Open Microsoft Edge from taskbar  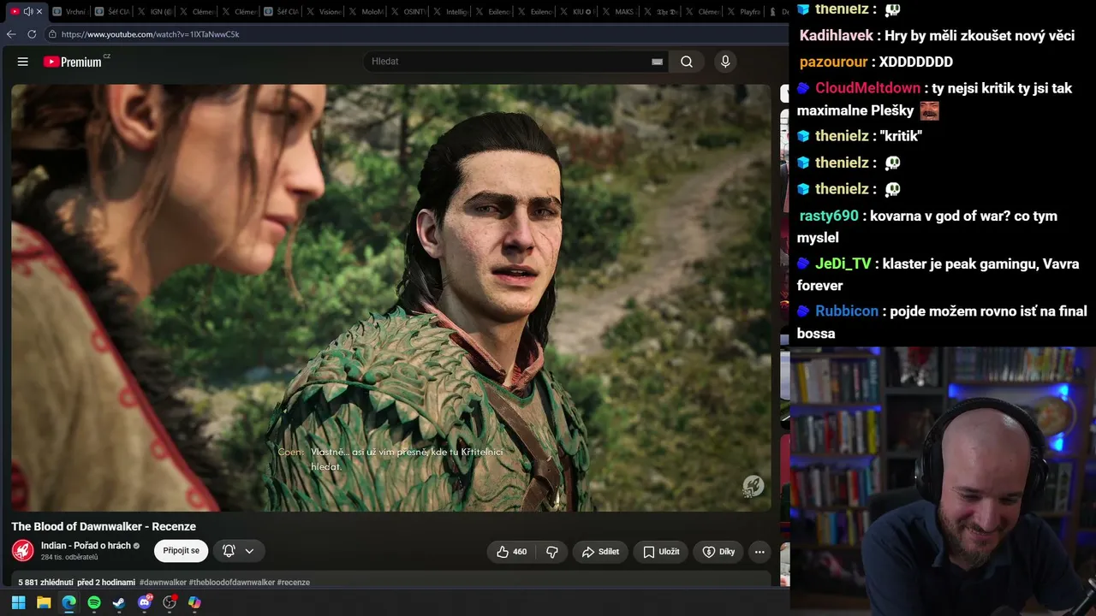click(68, 602)
